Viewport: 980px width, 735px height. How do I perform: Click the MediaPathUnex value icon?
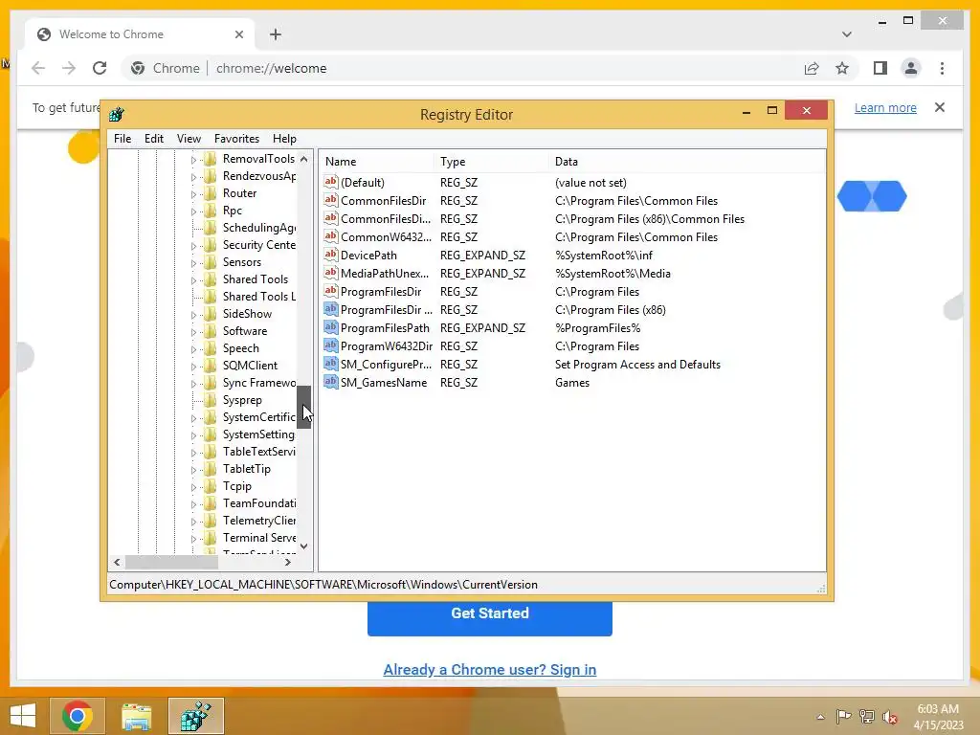pos(330,273)
